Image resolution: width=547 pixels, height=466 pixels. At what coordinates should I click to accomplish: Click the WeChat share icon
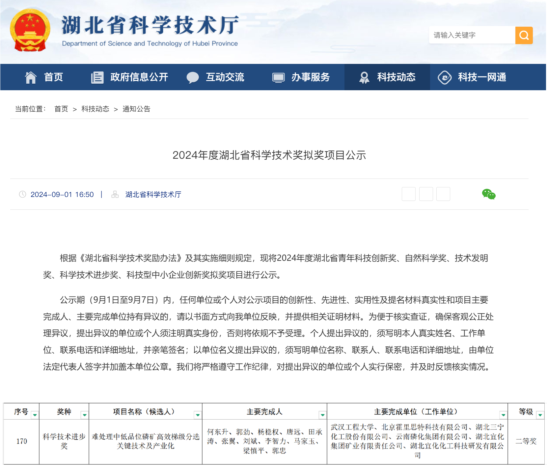point(488,194)
